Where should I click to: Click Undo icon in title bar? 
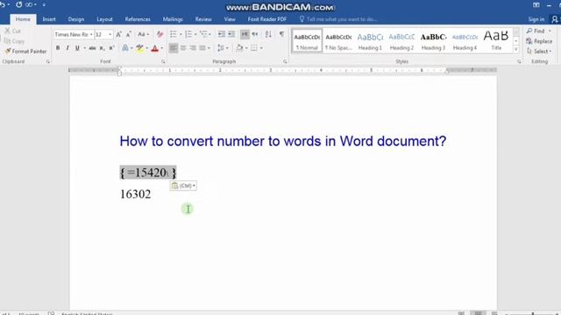[3, 4]
